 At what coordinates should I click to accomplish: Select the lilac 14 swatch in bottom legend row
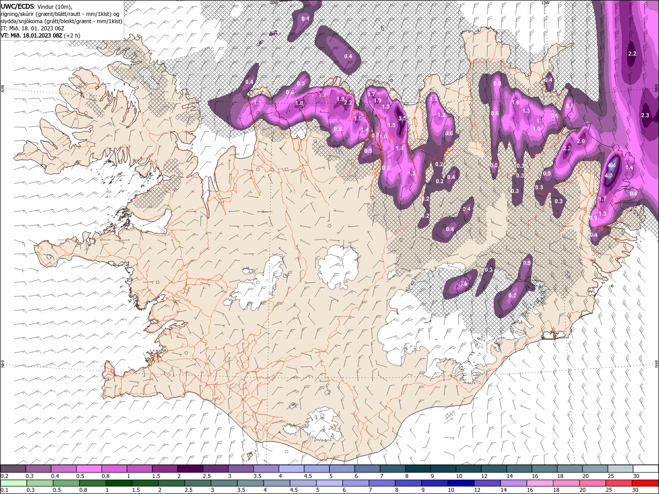(514, 483)
